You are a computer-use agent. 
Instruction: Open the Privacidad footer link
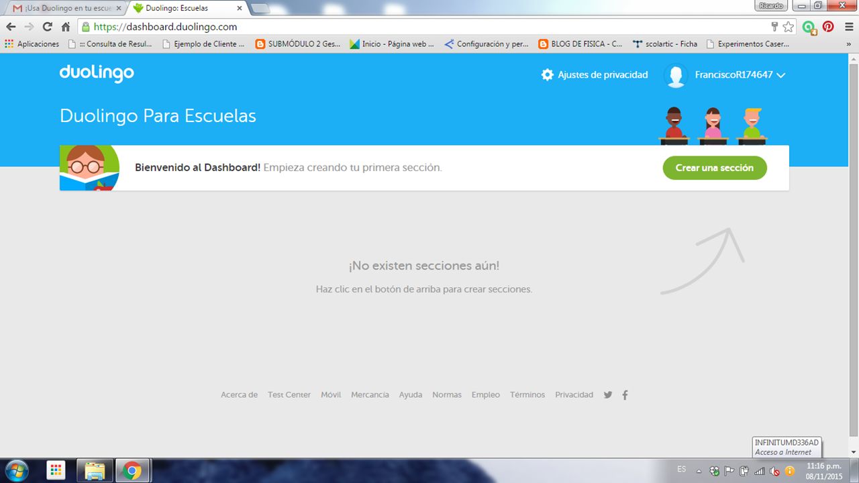(574, 395)
